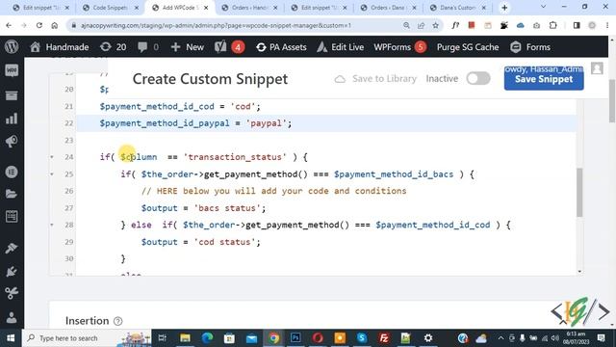Click Purge SG Cache

click(468, 47)
